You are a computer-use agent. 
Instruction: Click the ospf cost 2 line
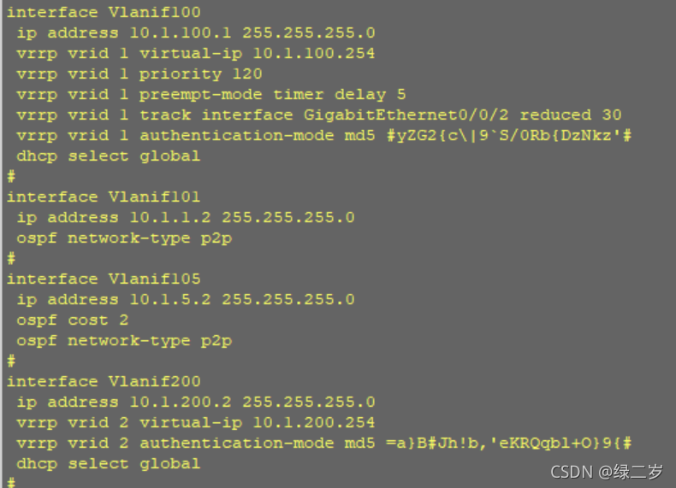pos(73,320)
